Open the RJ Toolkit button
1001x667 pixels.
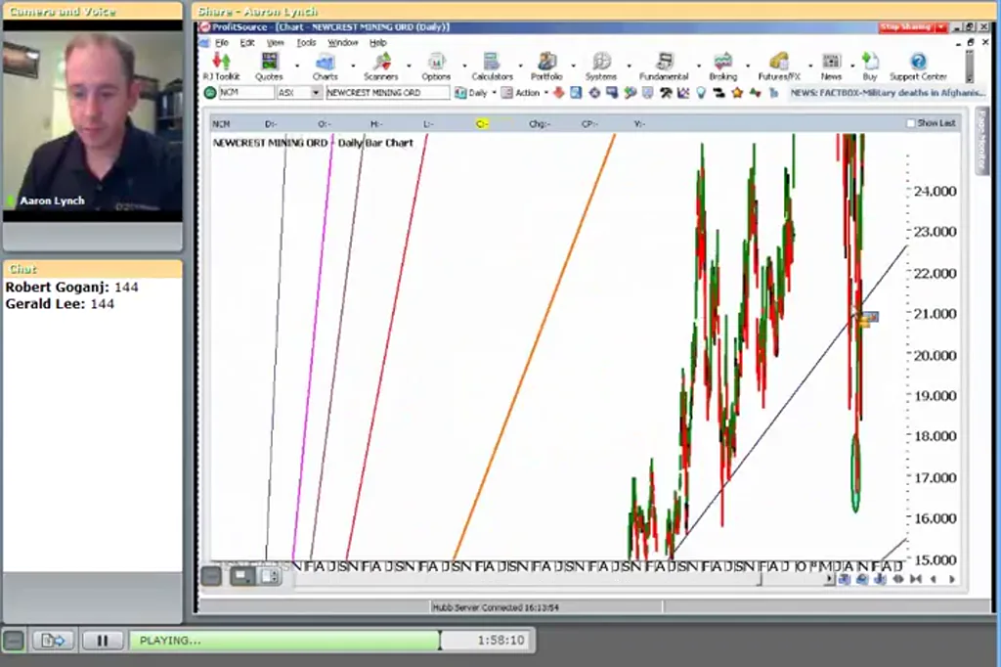pos(221,67)
